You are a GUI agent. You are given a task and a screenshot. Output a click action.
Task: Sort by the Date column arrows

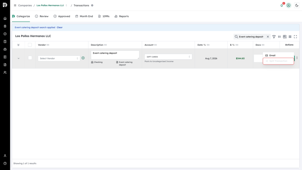point(205,45)
